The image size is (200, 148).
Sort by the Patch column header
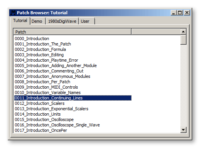[x=72, y=32]
